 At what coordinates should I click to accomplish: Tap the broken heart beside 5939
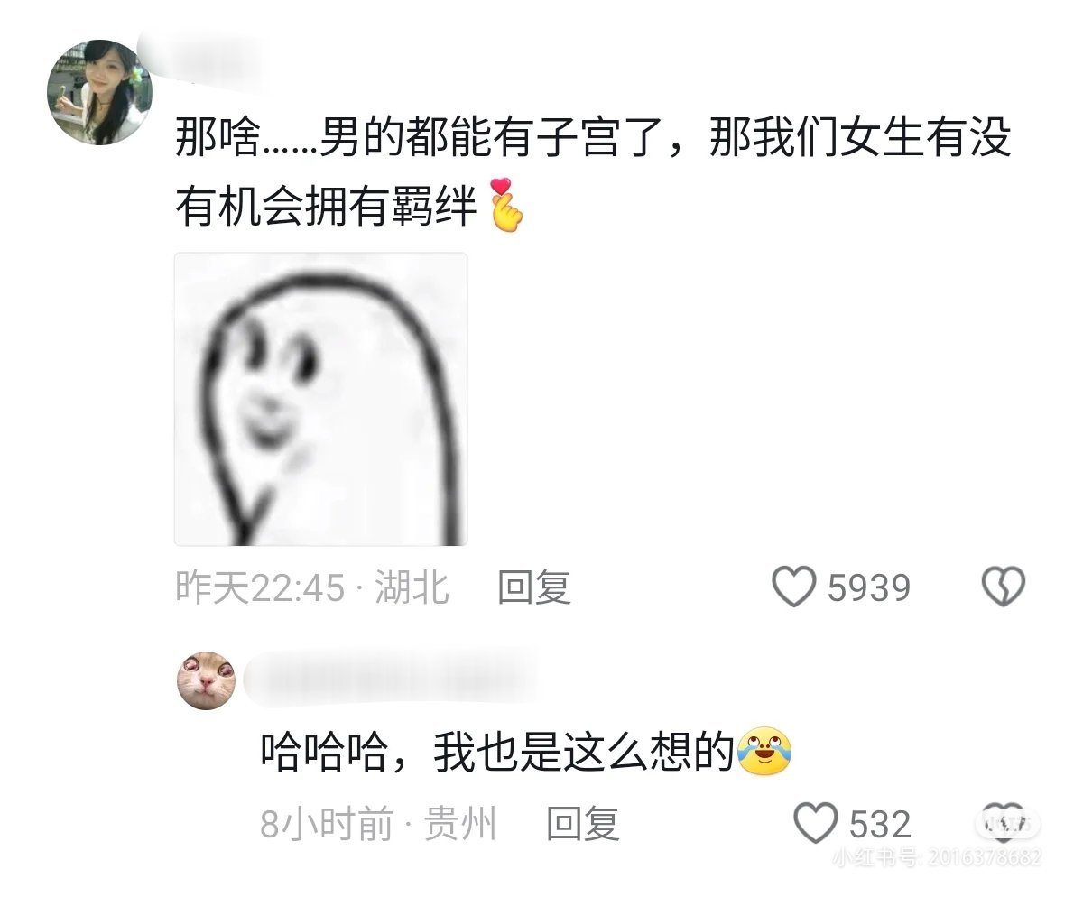tap(1003, 587)
